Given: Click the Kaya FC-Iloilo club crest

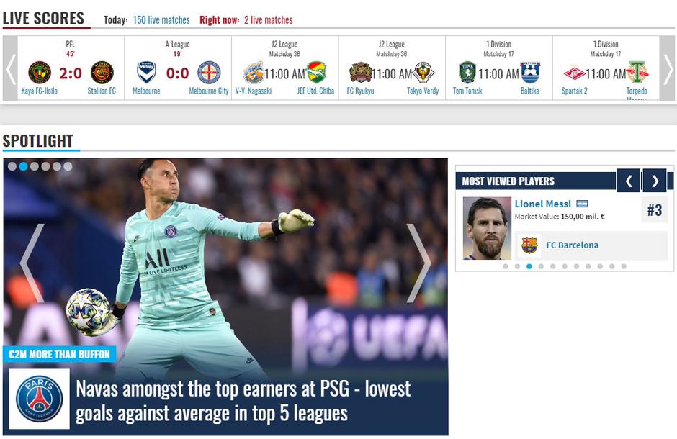Looking at the screenshot, I should tap(40, 73).
